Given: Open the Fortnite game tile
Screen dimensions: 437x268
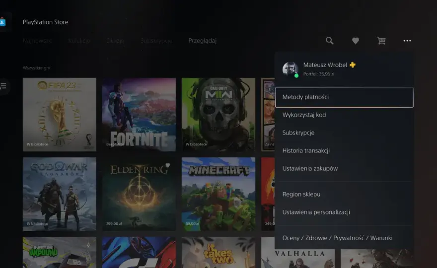Looking at the screenshot, I should pyautogui.click(x=139, y=115).
